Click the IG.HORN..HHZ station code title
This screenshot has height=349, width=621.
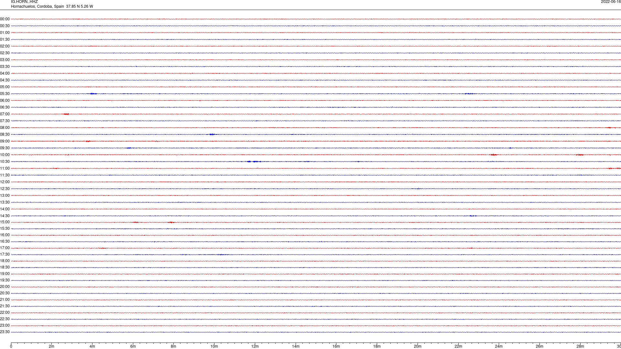coord(24,2)
